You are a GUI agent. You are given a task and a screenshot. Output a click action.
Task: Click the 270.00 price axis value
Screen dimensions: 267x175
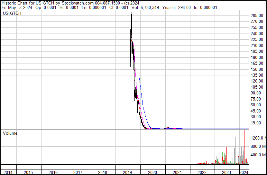tap(257, 22)
